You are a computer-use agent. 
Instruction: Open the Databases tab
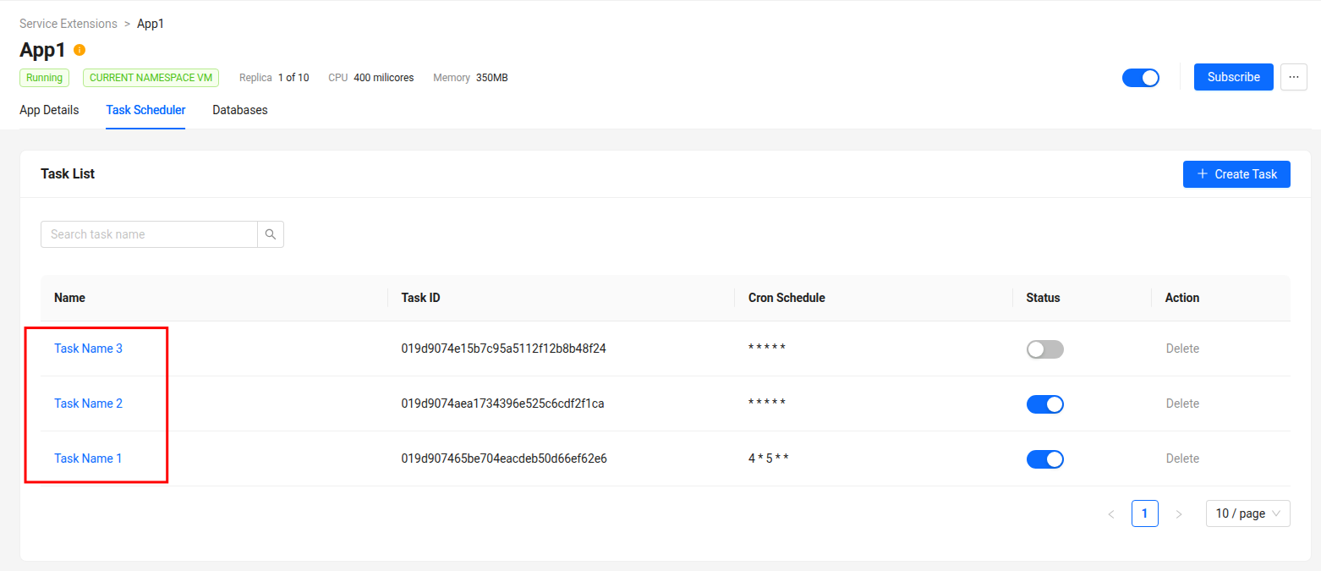pyautogui.click(x=240, y=110)
